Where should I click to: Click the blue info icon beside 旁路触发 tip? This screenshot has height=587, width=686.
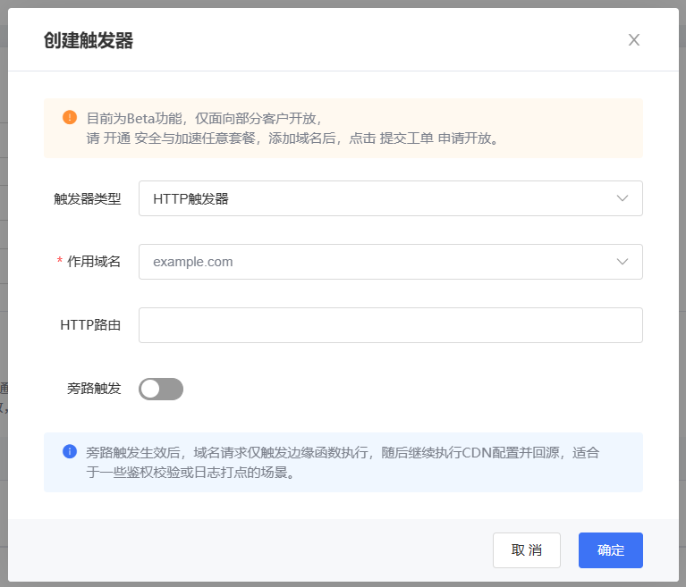(70, 452)
